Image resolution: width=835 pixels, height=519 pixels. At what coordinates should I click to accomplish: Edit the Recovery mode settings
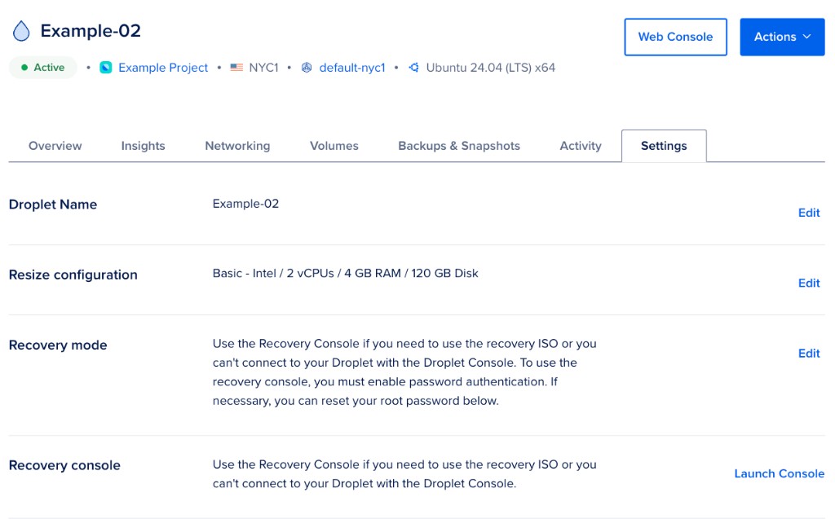coord(808,353)
